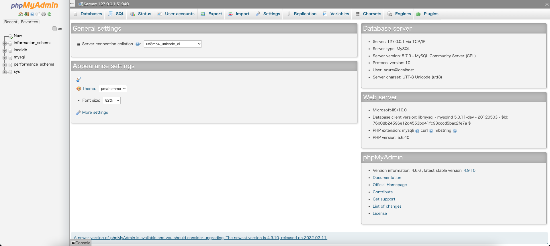Open the Get support link
The image size is (550, 246).
pos(384,199)
